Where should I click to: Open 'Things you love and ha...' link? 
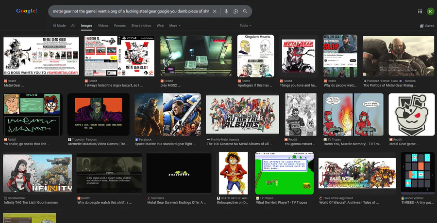click(298, 86)
